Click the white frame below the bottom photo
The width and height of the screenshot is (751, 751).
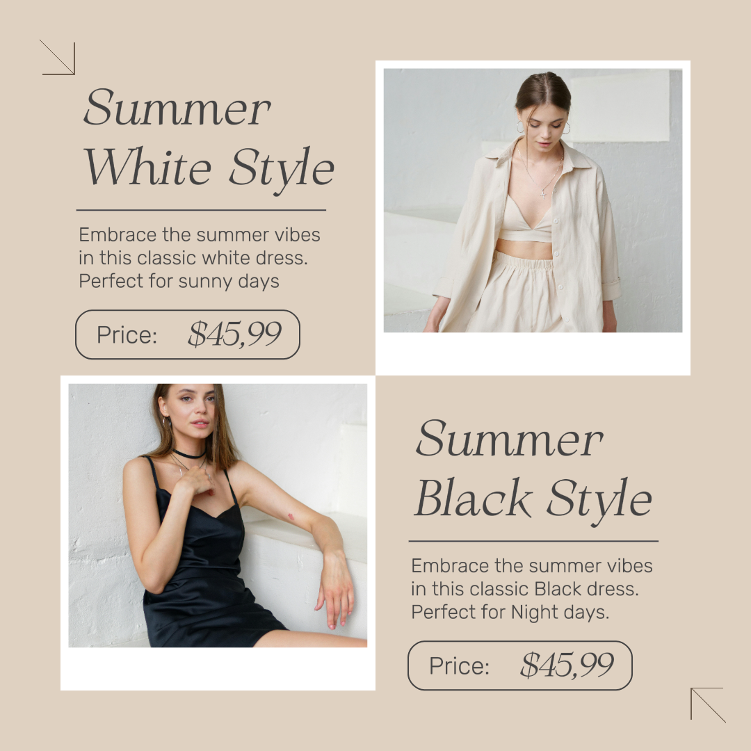[x=218, y=669]
